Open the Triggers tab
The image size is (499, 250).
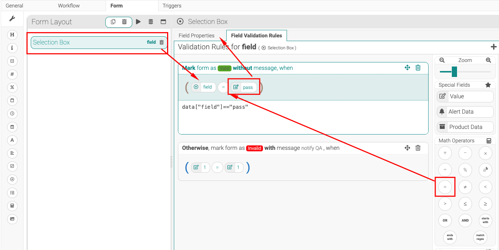[x=172, y=6]
